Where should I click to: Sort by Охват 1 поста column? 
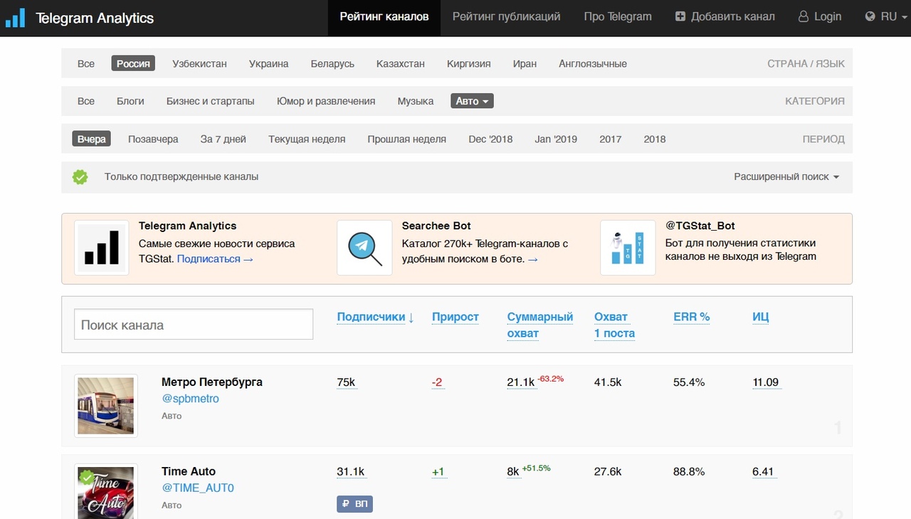tap(614, 325)
